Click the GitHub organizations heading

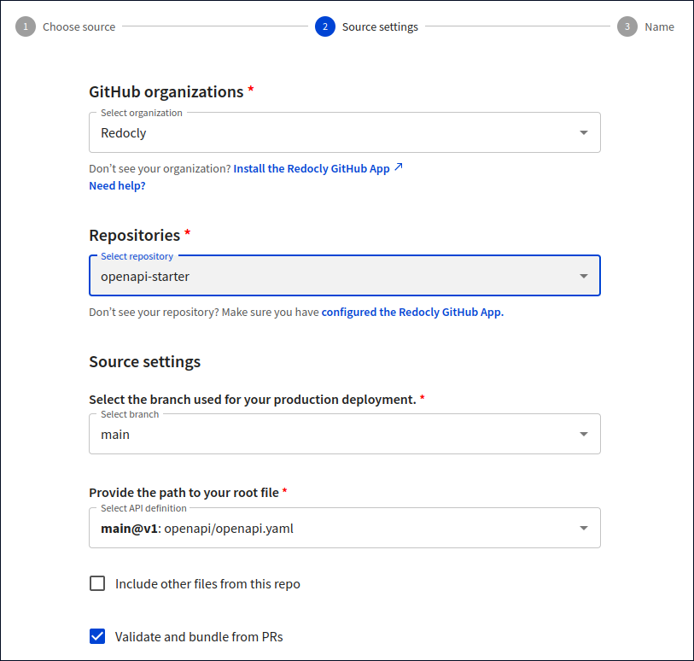pyautogui.click(x=166, y=91)
